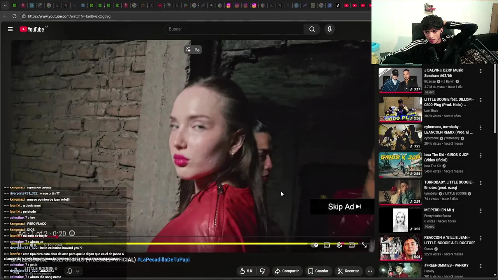Open REACCION A "BILLIE JEAN" title
The image size is (498, 280).
click(449, 240)
